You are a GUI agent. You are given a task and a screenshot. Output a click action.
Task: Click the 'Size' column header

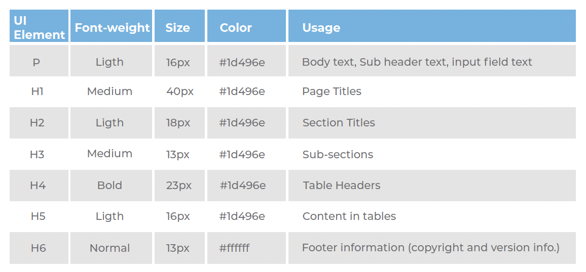point(177,27)
